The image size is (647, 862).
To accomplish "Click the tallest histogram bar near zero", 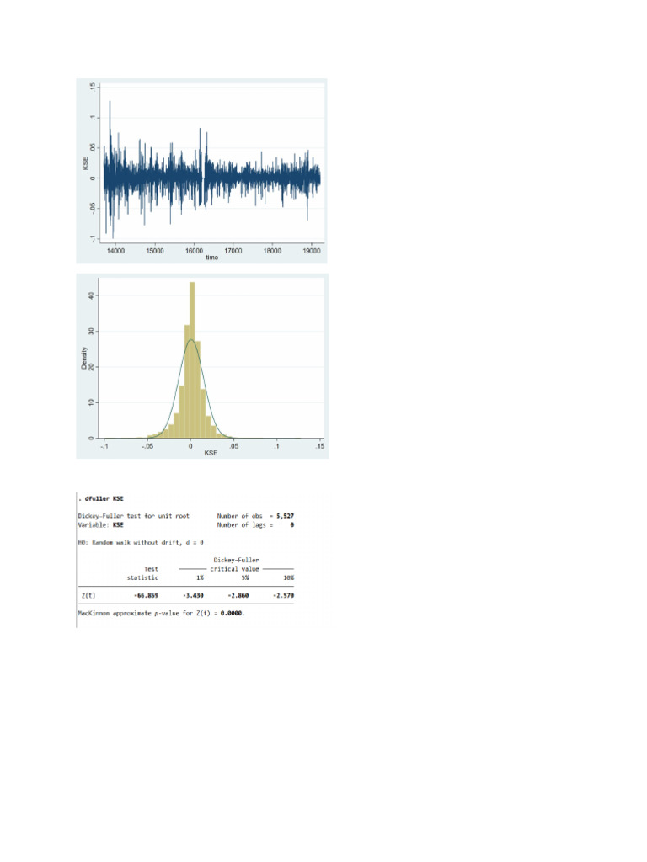I will tap(192, 360).
